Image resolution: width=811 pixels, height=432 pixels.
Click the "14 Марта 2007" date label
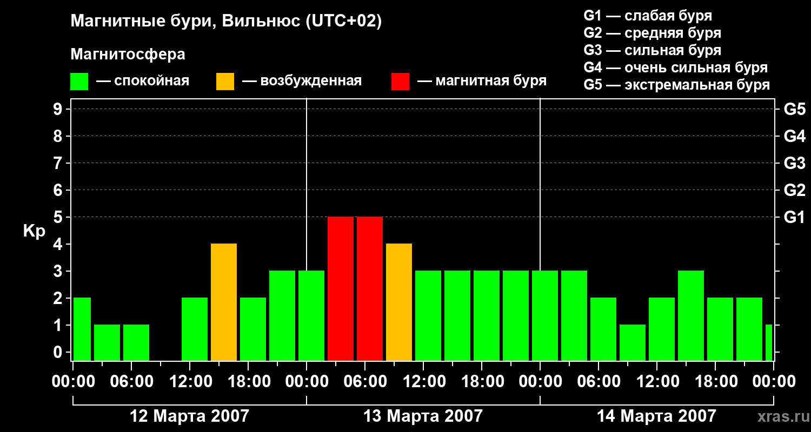click(x=656, y=416)
